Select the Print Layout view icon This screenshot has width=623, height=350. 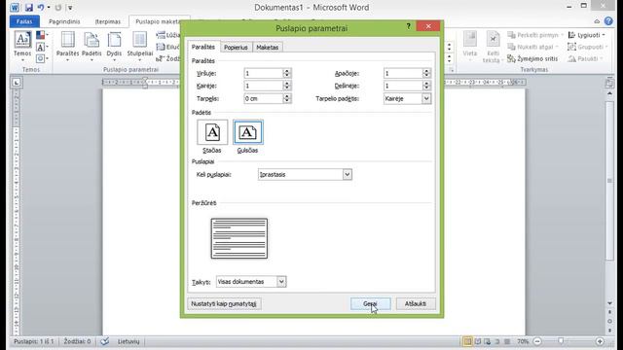(467, 341)
